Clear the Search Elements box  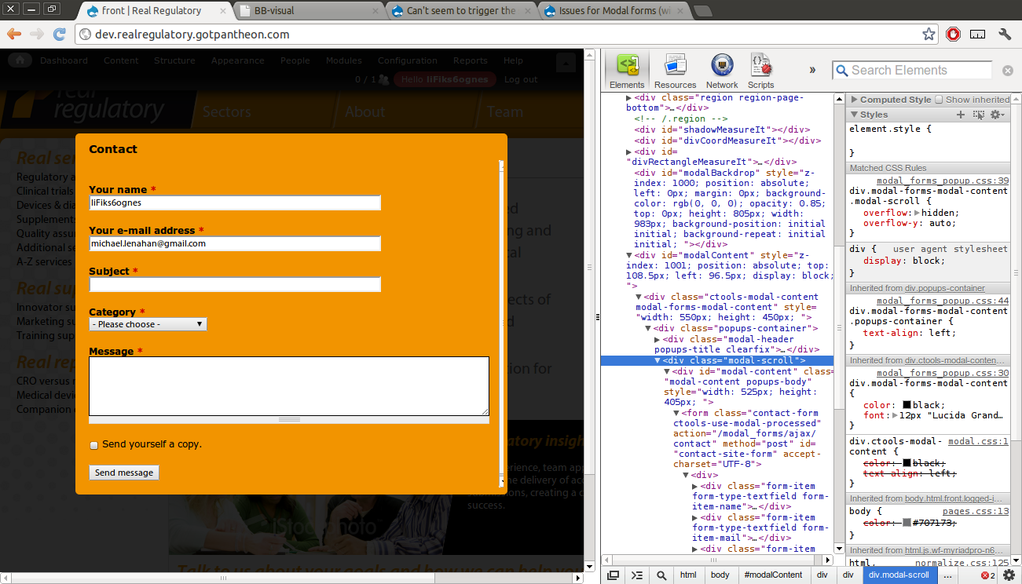(x=1008, y=71)
